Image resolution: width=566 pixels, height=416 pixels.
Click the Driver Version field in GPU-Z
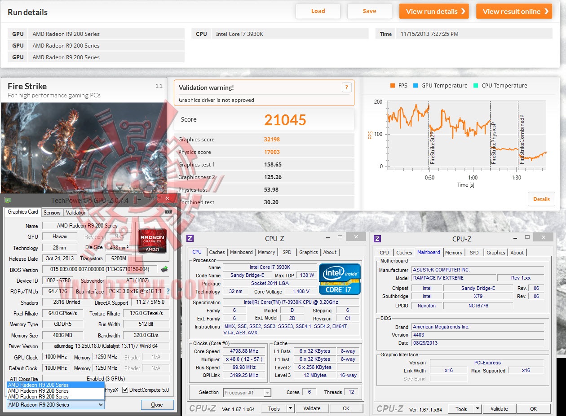point(106,346)
